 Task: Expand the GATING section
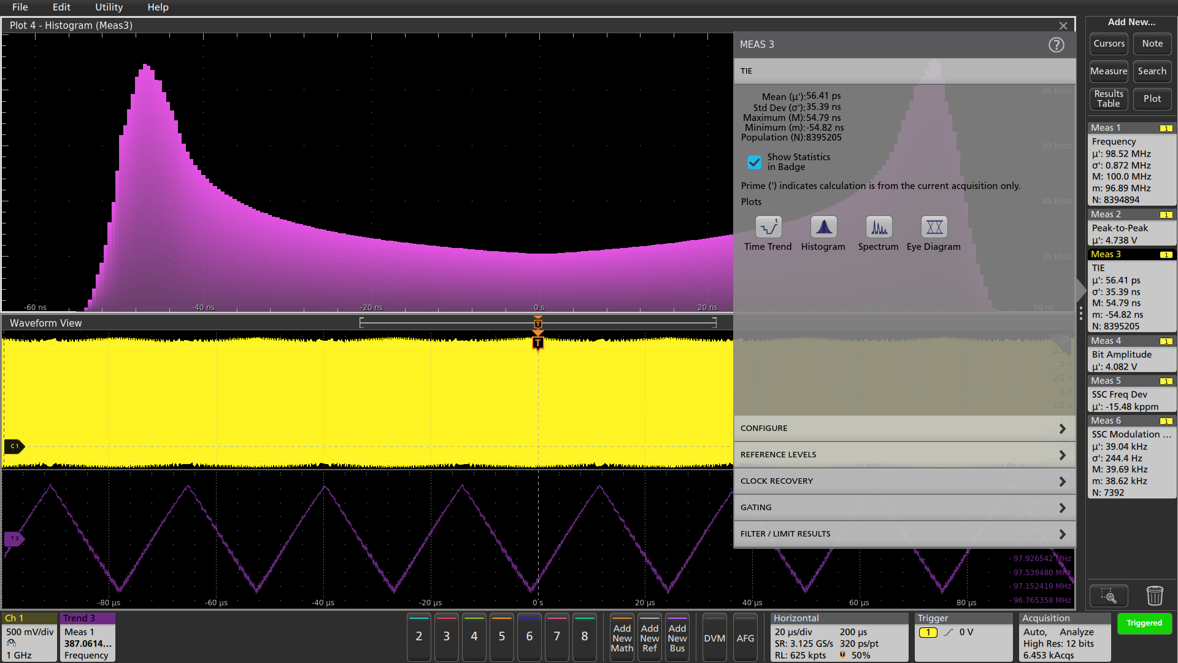click(x=903, y=507)
